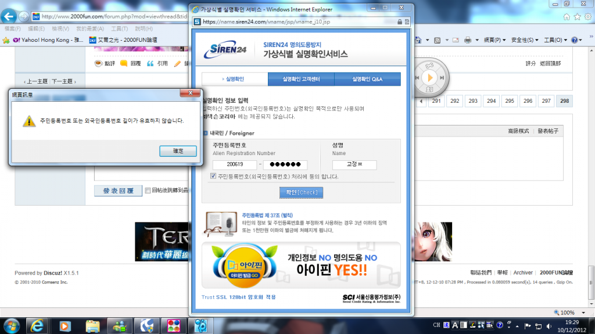Open Windows Media Player from the taskbar
The width and height of the screenshot is (595, 334).
66,324
